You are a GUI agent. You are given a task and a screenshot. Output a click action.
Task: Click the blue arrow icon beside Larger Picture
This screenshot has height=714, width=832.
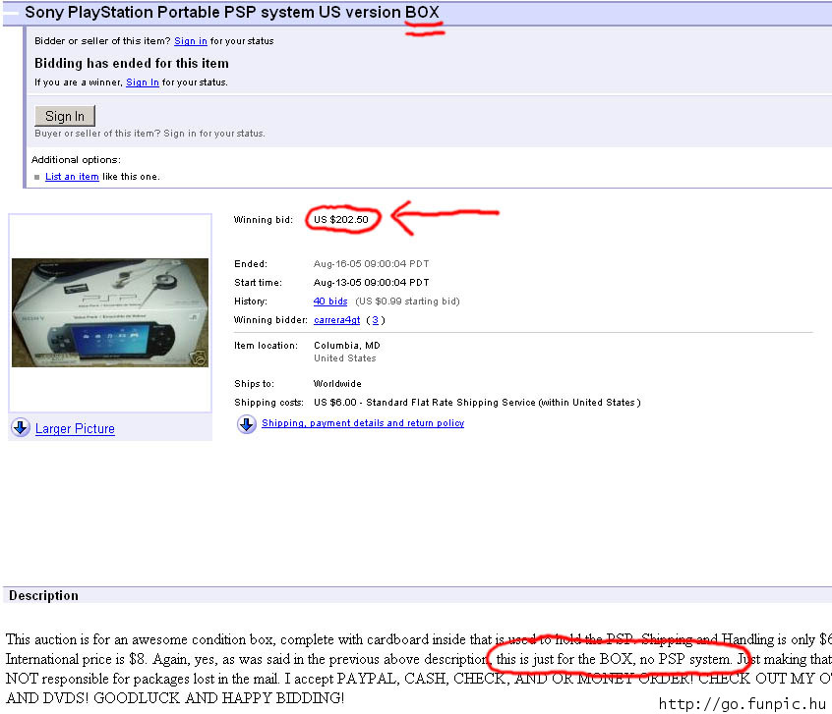[x=21, y=427]
